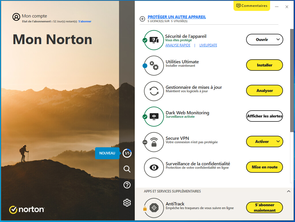Open the Commentaires feedback button
The width and height of the screenshot is (295, 222).
pos(252,6)
